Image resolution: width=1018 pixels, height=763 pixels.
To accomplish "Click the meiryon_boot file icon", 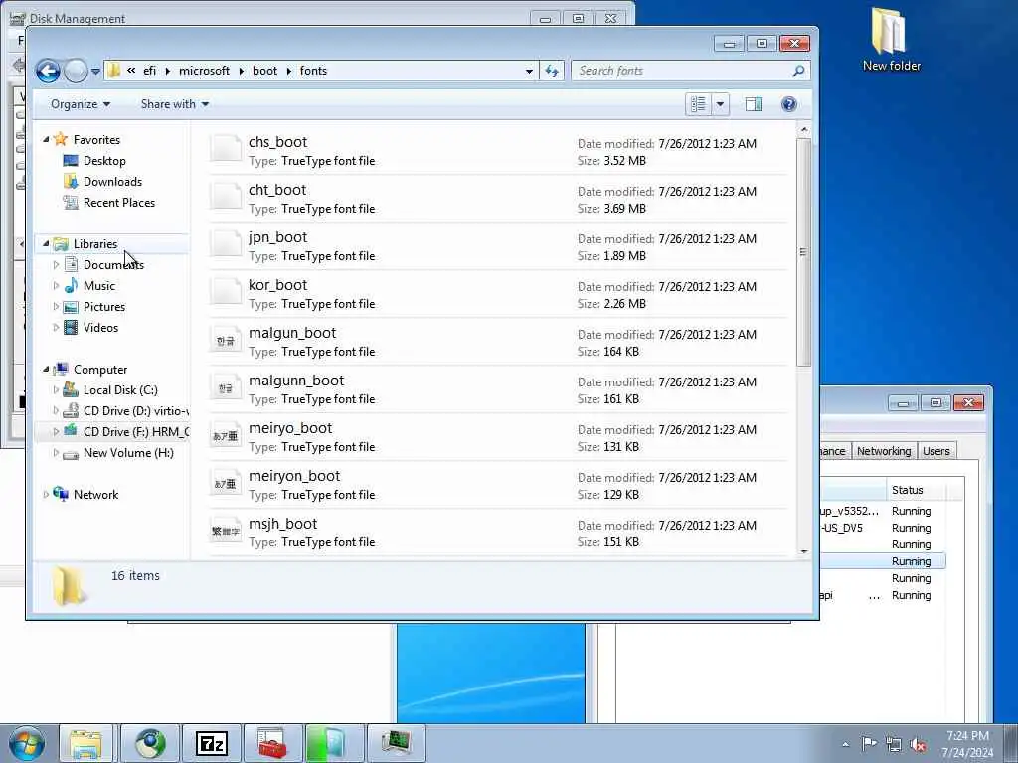I will click(226, 484).
